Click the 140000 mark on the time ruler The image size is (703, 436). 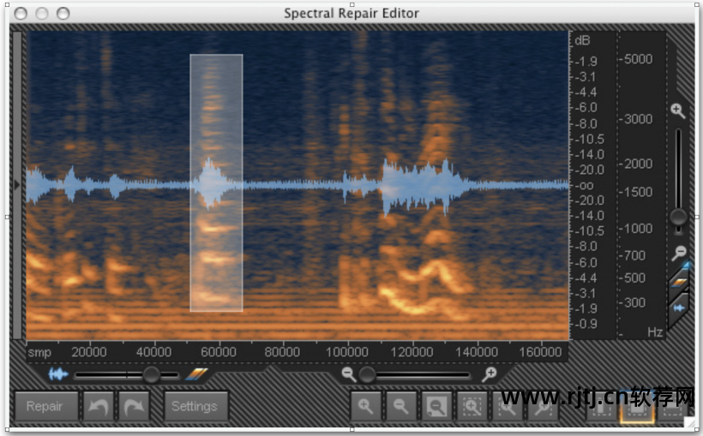click(x=476, y=352)
